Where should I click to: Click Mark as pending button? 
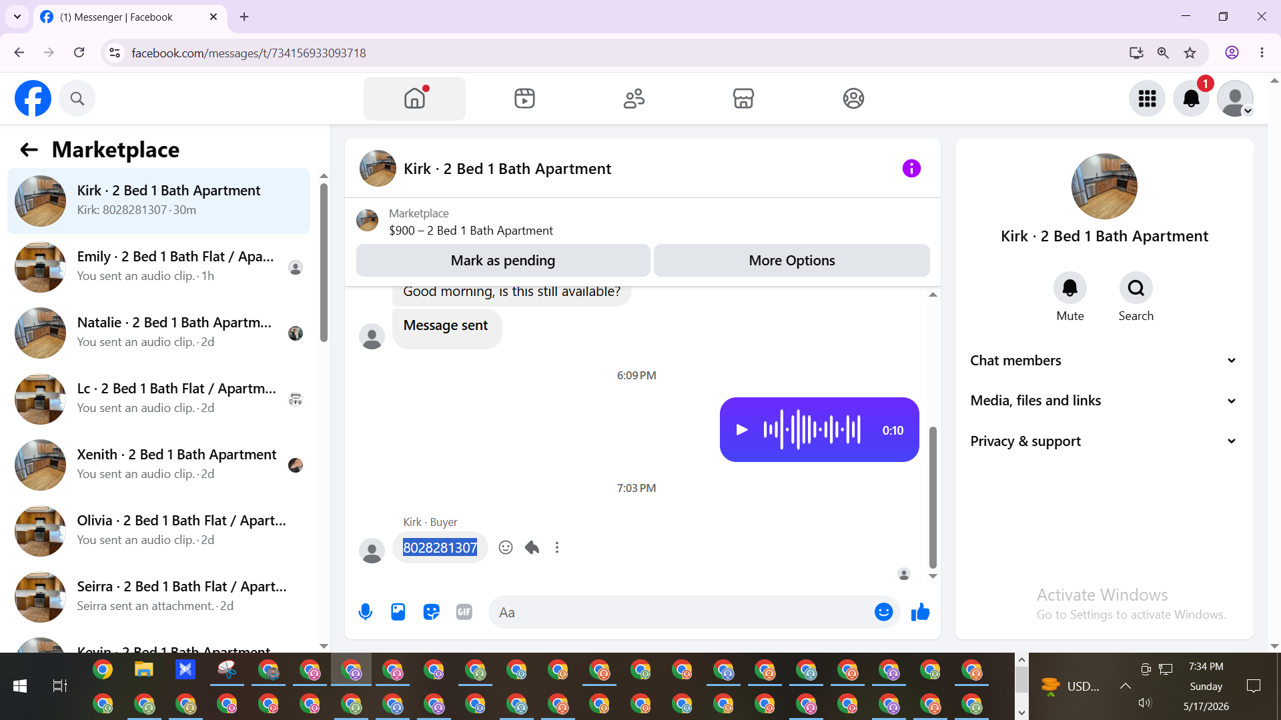coord(503,261)
